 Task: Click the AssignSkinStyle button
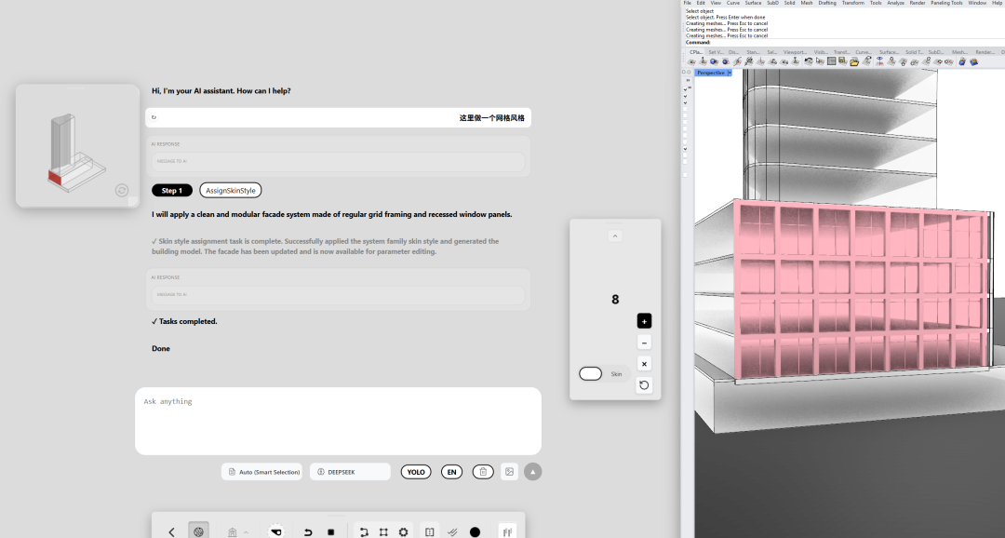pos(230,190)
